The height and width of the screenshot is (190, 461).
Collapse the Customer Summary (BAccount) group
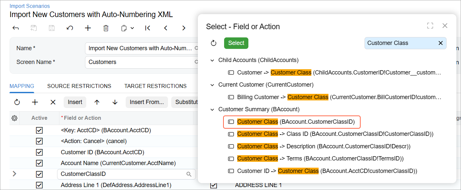[x=212, y=109]
